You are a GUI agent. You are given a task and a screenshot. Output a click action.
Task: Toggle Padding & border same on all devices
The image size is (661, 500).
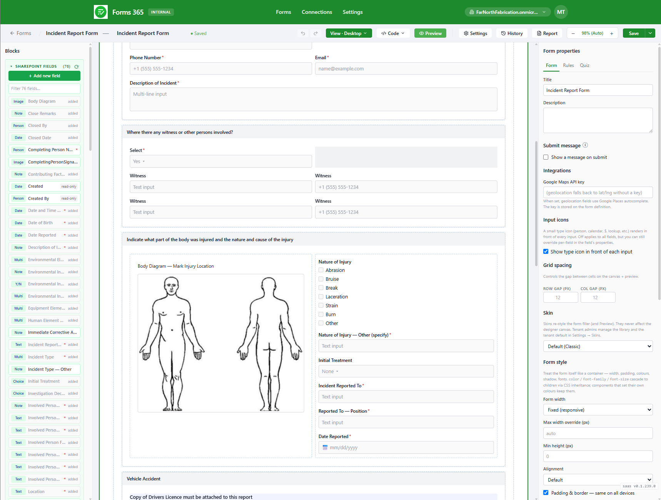pyautogui.click(x=546, y=493)
